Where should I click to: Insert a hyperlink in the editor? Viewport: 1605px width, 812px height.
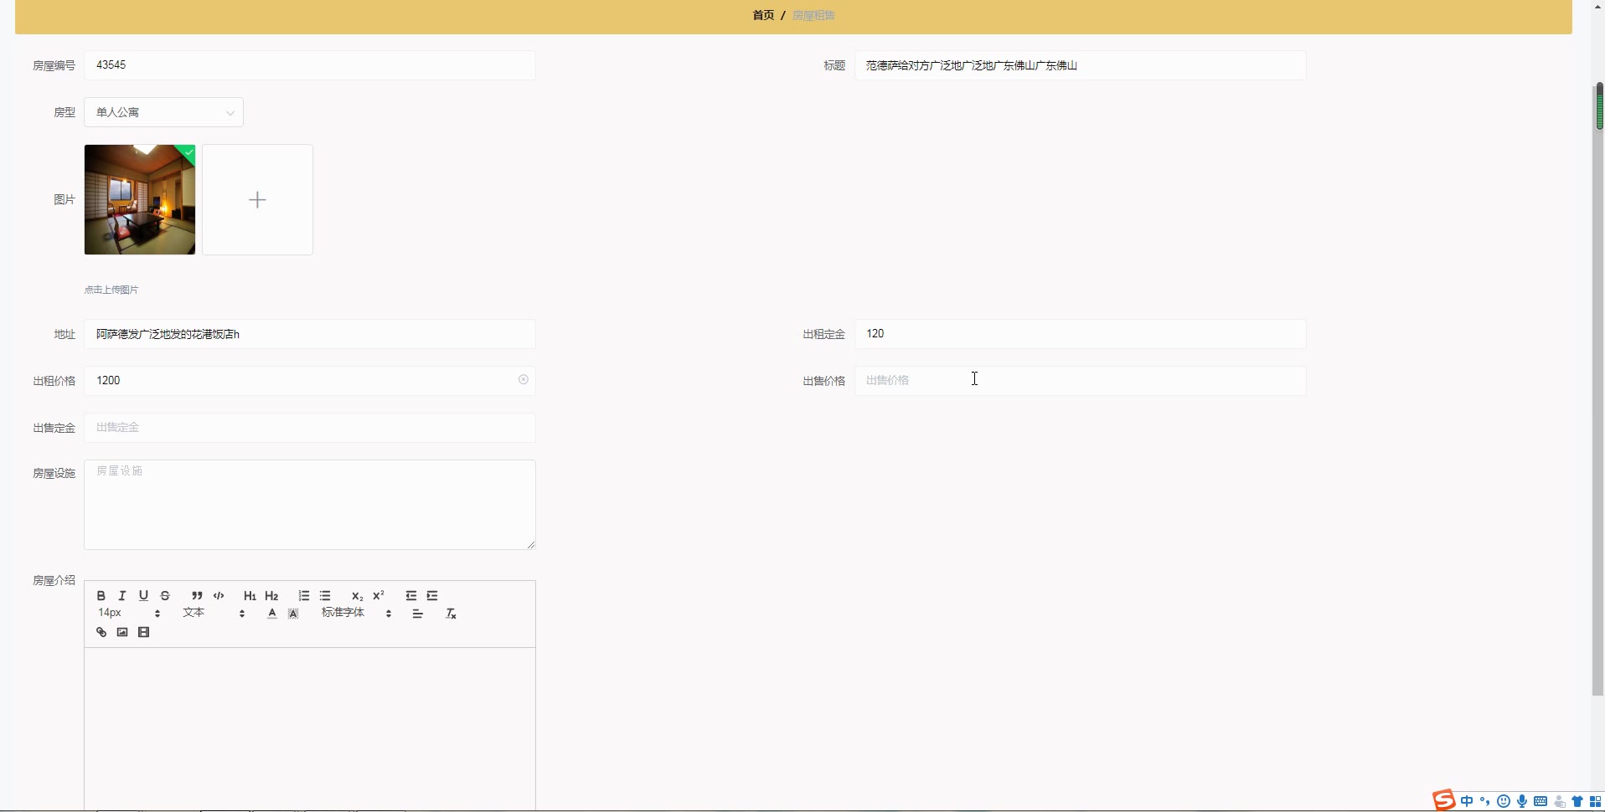[x=101, y=633]
